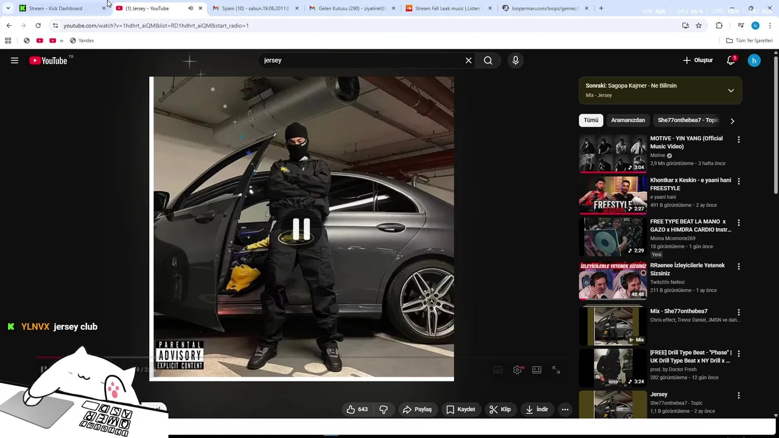Open the Oluştur create menu
The height and width of the screenshot is (438, 779).
tap(697, 60)
